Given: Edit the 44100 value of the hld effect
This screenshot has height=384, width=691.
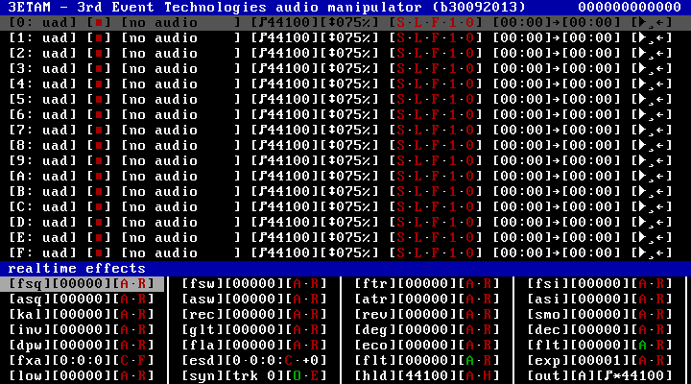Looking at the screenshot, I should (427, 375).
